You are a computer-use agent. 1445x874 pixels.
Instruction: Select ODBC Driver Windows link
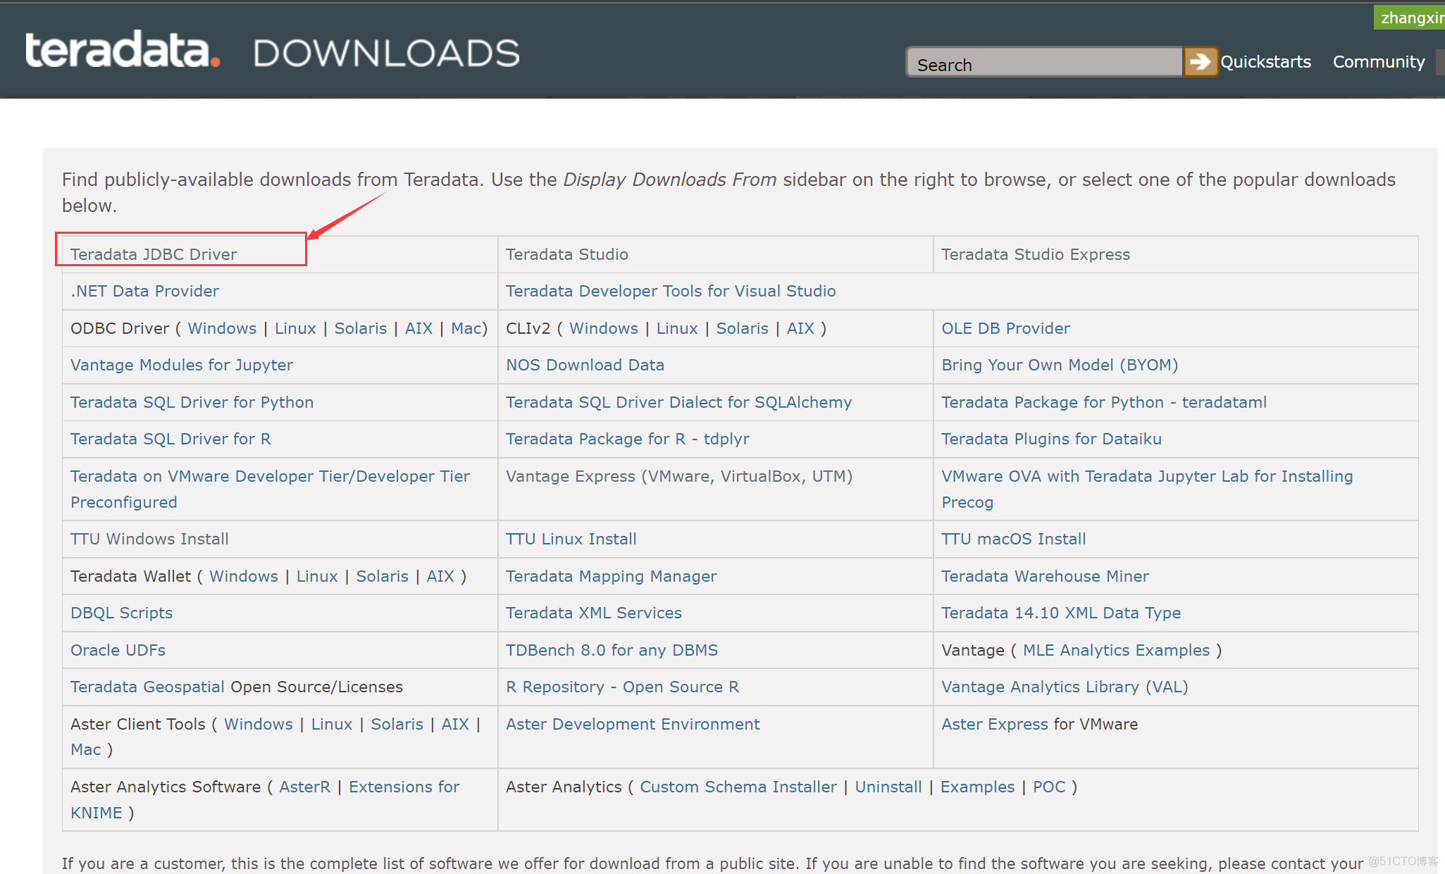click(222, 328)
